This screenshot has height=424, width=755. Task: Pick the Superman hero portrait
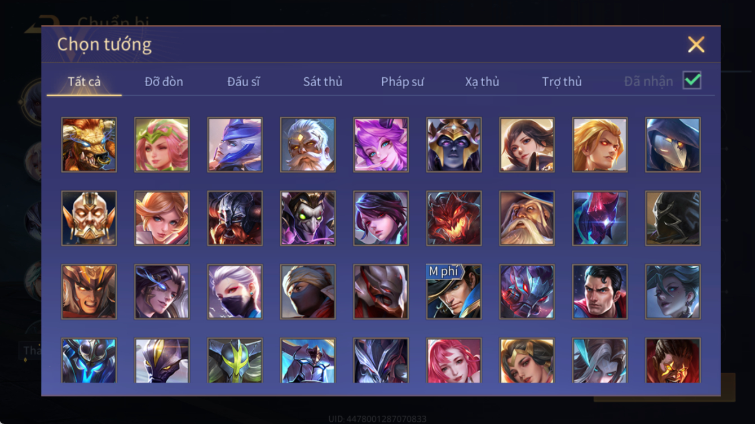600,292
